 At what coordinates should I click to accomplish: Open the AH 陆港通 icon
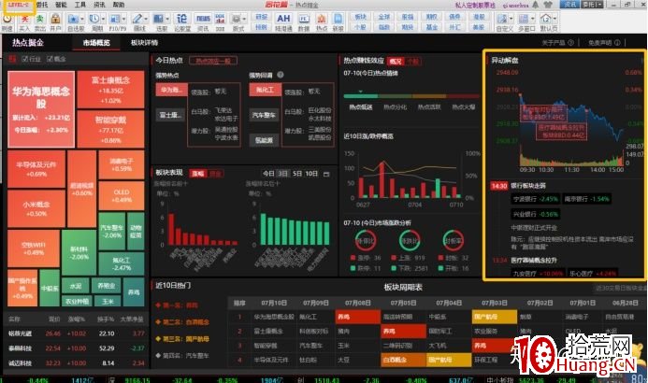pos(283,19)
